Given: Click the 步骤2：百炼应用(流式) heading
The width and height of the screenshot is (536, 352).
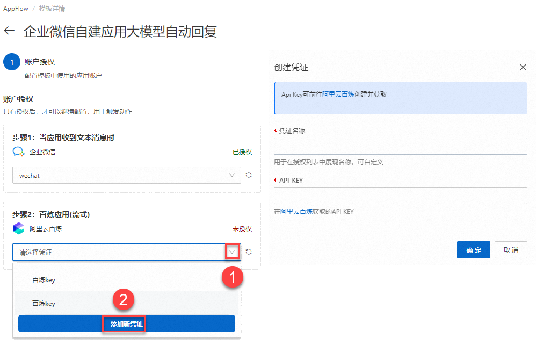Looking at the screenshot, I should (51, 214).
